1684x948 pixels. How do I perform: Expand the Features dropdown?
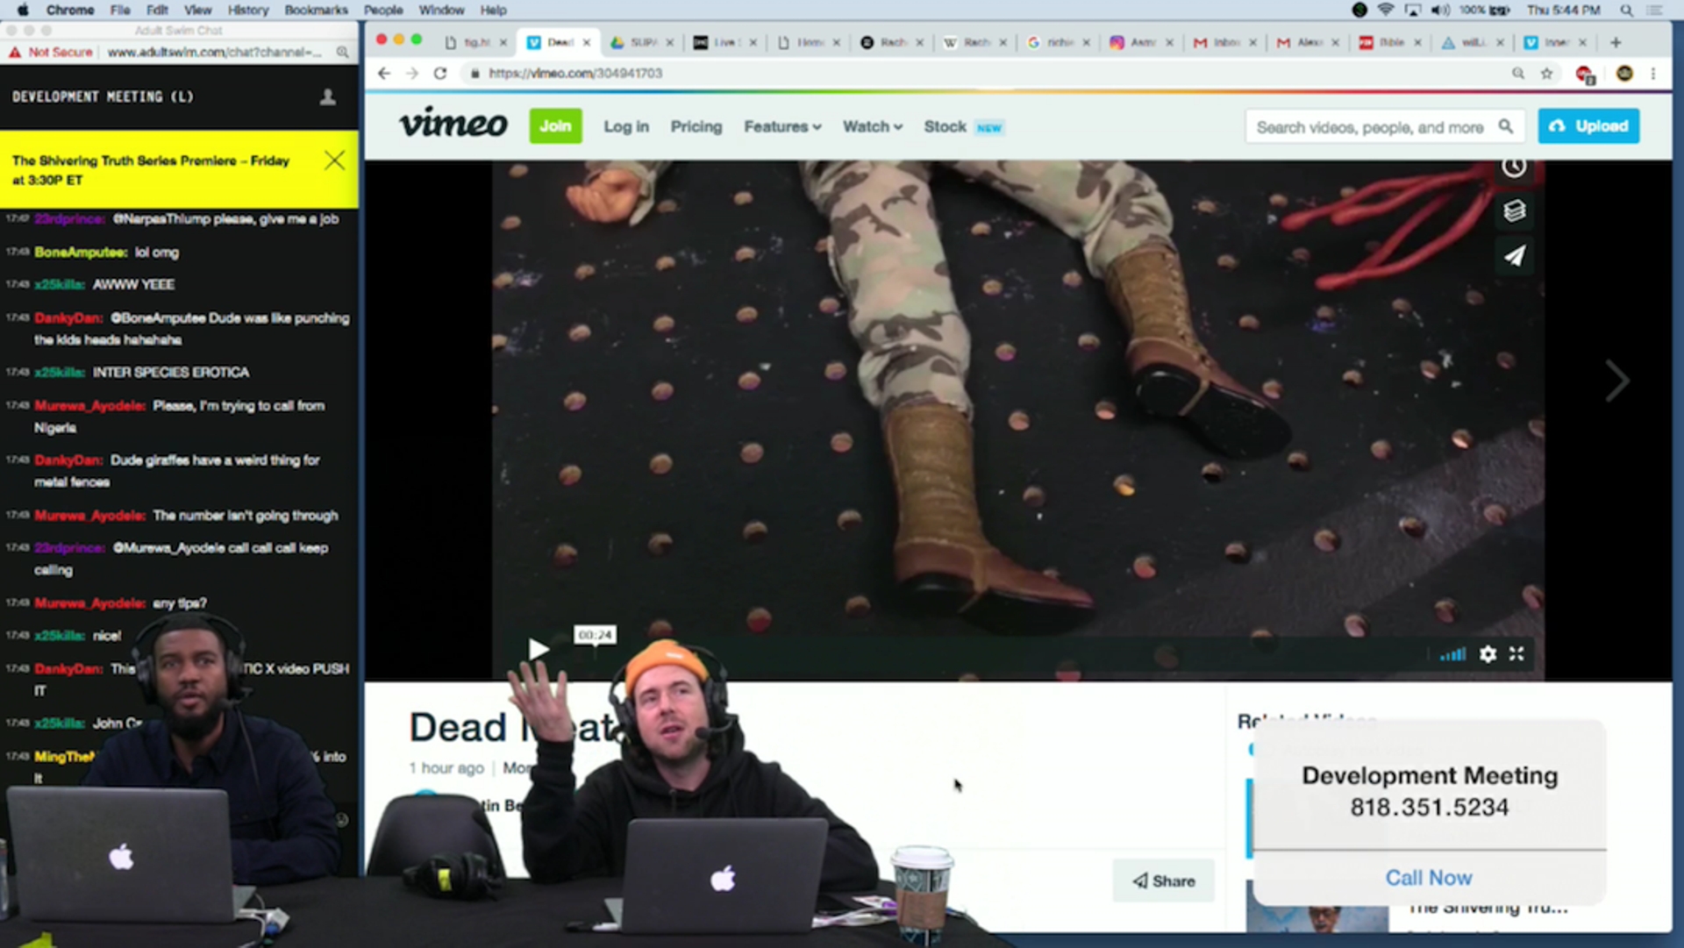[782, 126]
